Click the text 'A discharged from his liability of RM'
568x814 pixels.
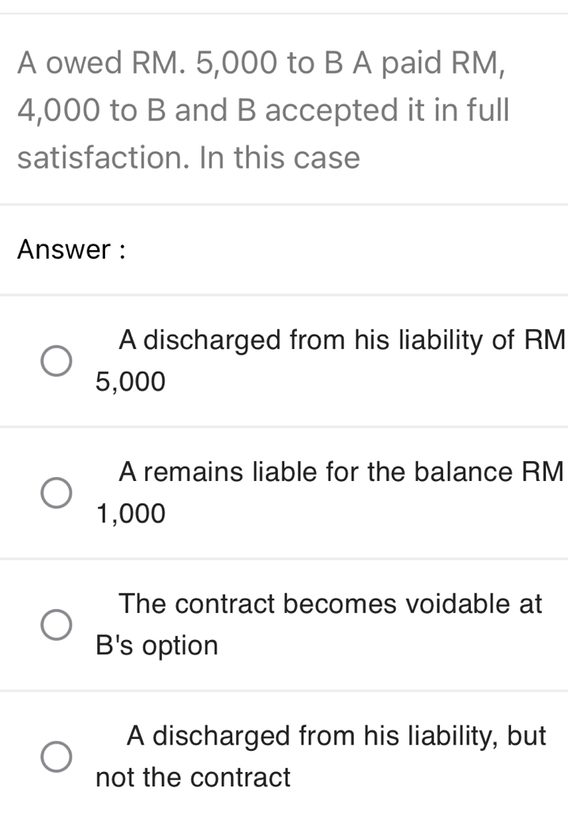pos(340,340)
